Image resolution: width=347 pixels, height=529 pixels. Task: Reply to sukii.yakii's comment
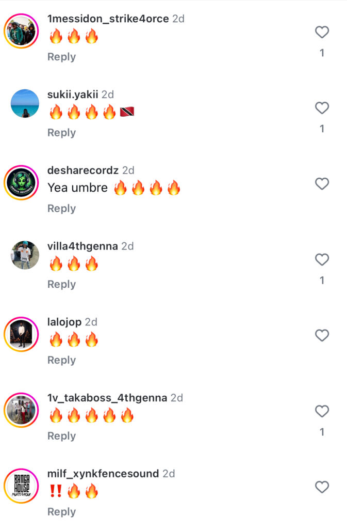61,133
